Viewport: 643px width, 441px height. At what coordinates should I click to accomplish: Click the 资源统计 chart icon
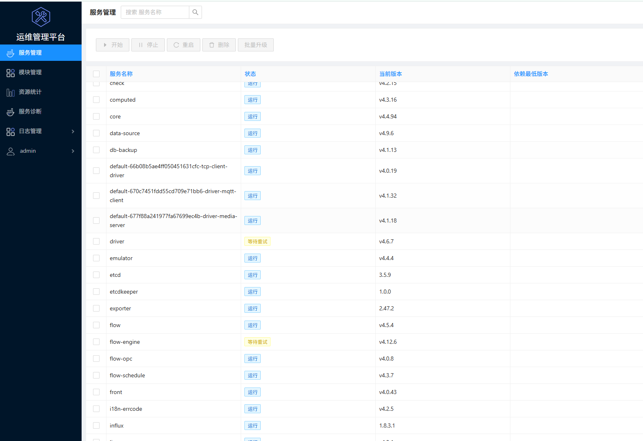click(x=11, y=92)
